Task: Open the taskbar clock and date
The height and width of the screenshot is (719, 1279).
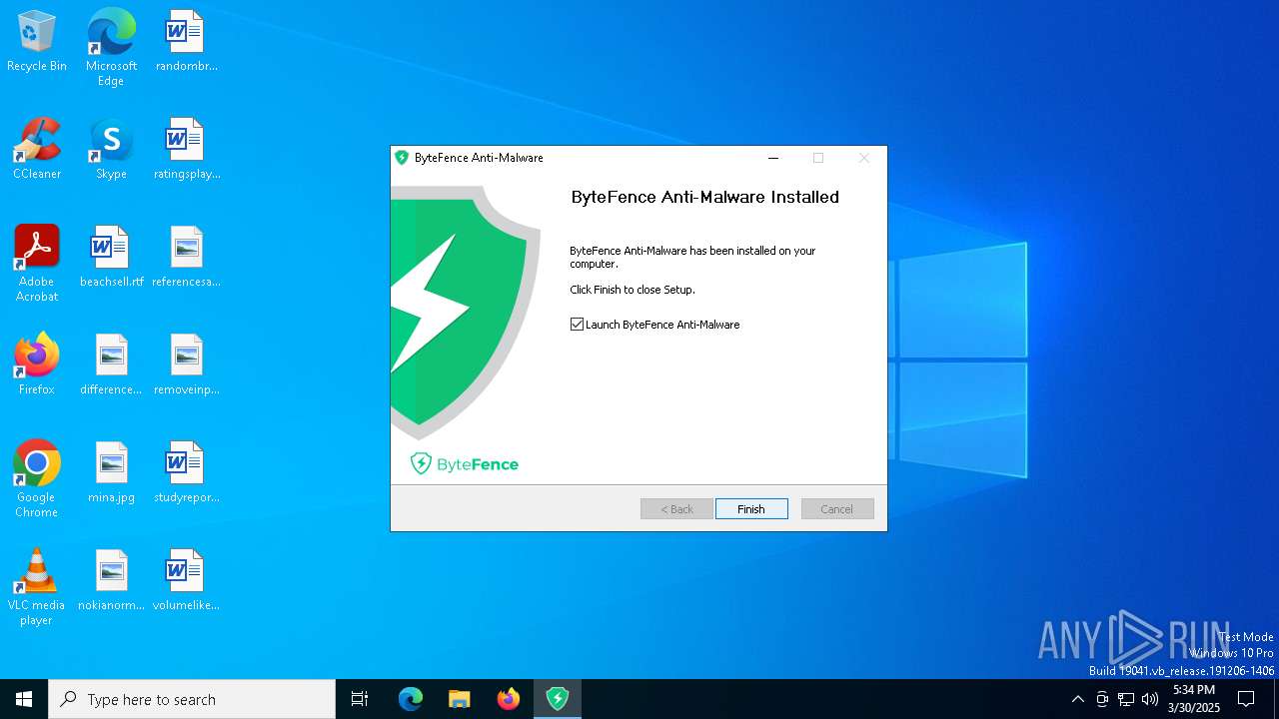Action: coord(1194,699)
